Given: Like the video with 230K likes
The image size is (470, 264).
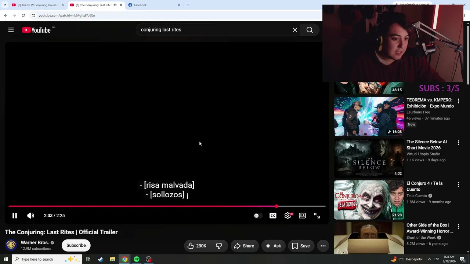Looking at the screenshot, I should click(197, 246).
